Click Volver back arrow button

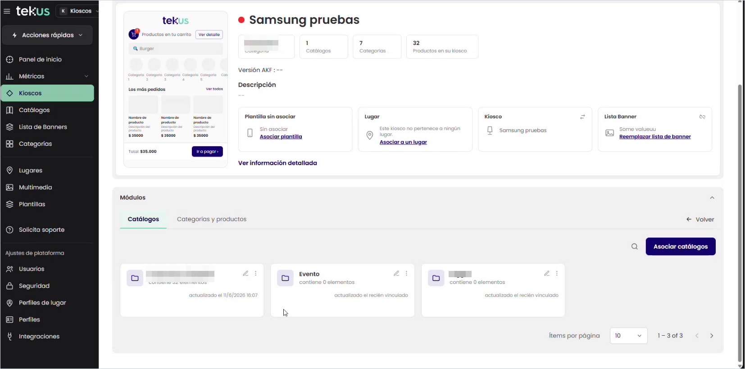(700, 220)
